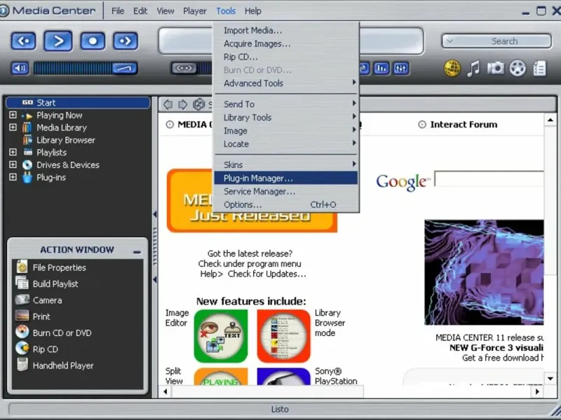Click the Plug-ins plug icon
The height and width of the screenshot is (420, 561).
(x=27, y=177)
